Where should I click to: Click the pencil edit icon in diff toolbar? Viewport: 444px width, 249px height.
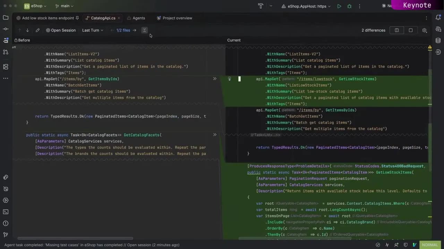37,30
